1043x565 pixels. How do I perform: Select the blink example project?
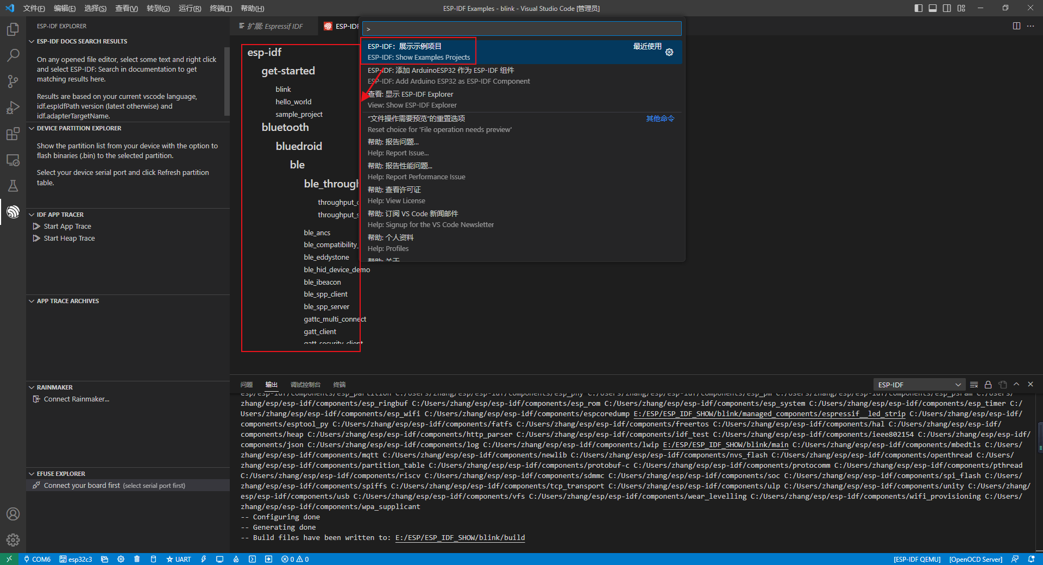tap(283, 89)
